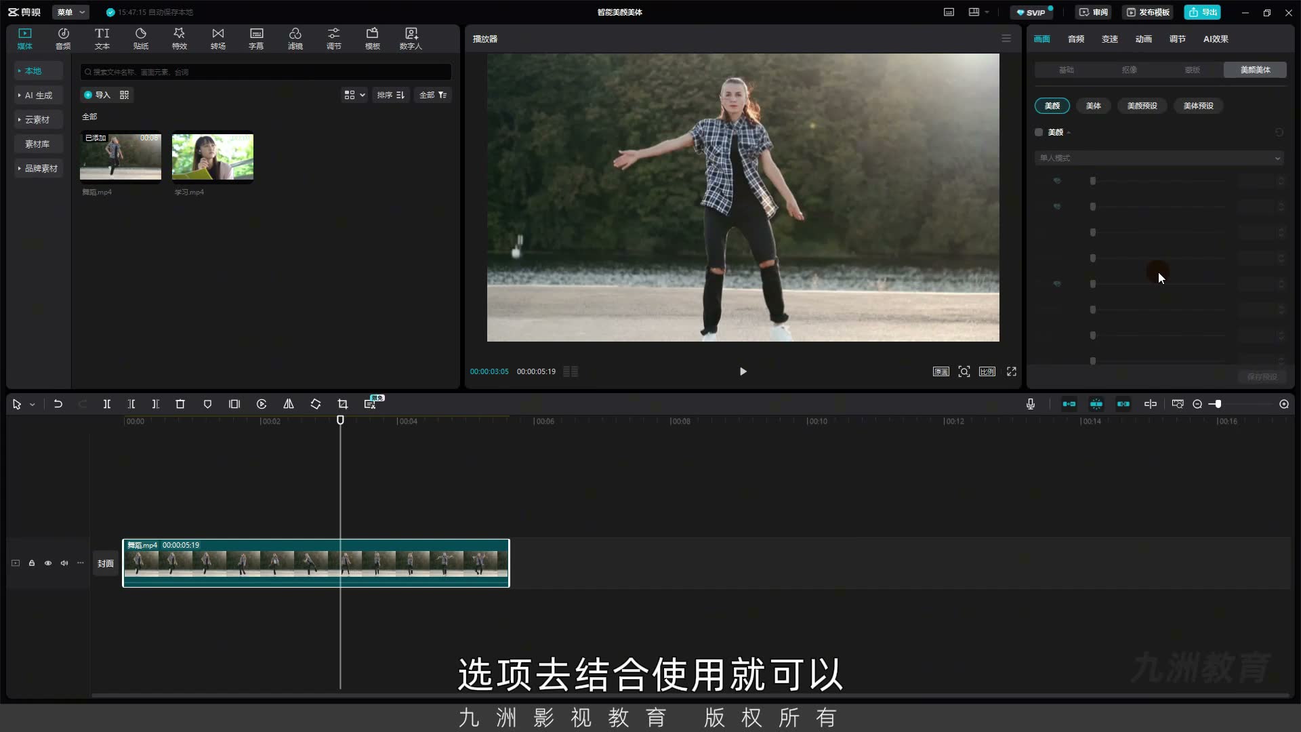Image resolution: width=1301 pixels, height=732 pixels.
Task: Switch to the 美体 sub-tab
Action: [x=1094, y=106]
